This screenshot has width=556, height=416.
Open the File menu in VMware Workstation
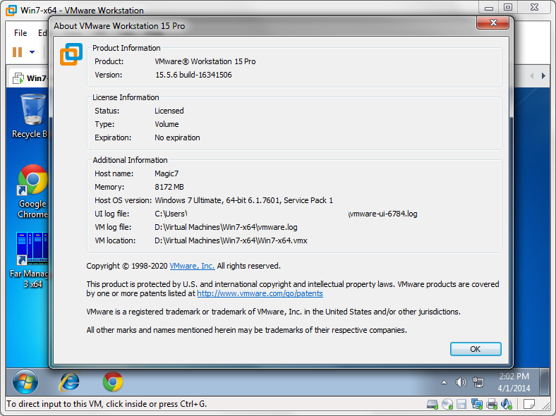[x=20, y=33]
